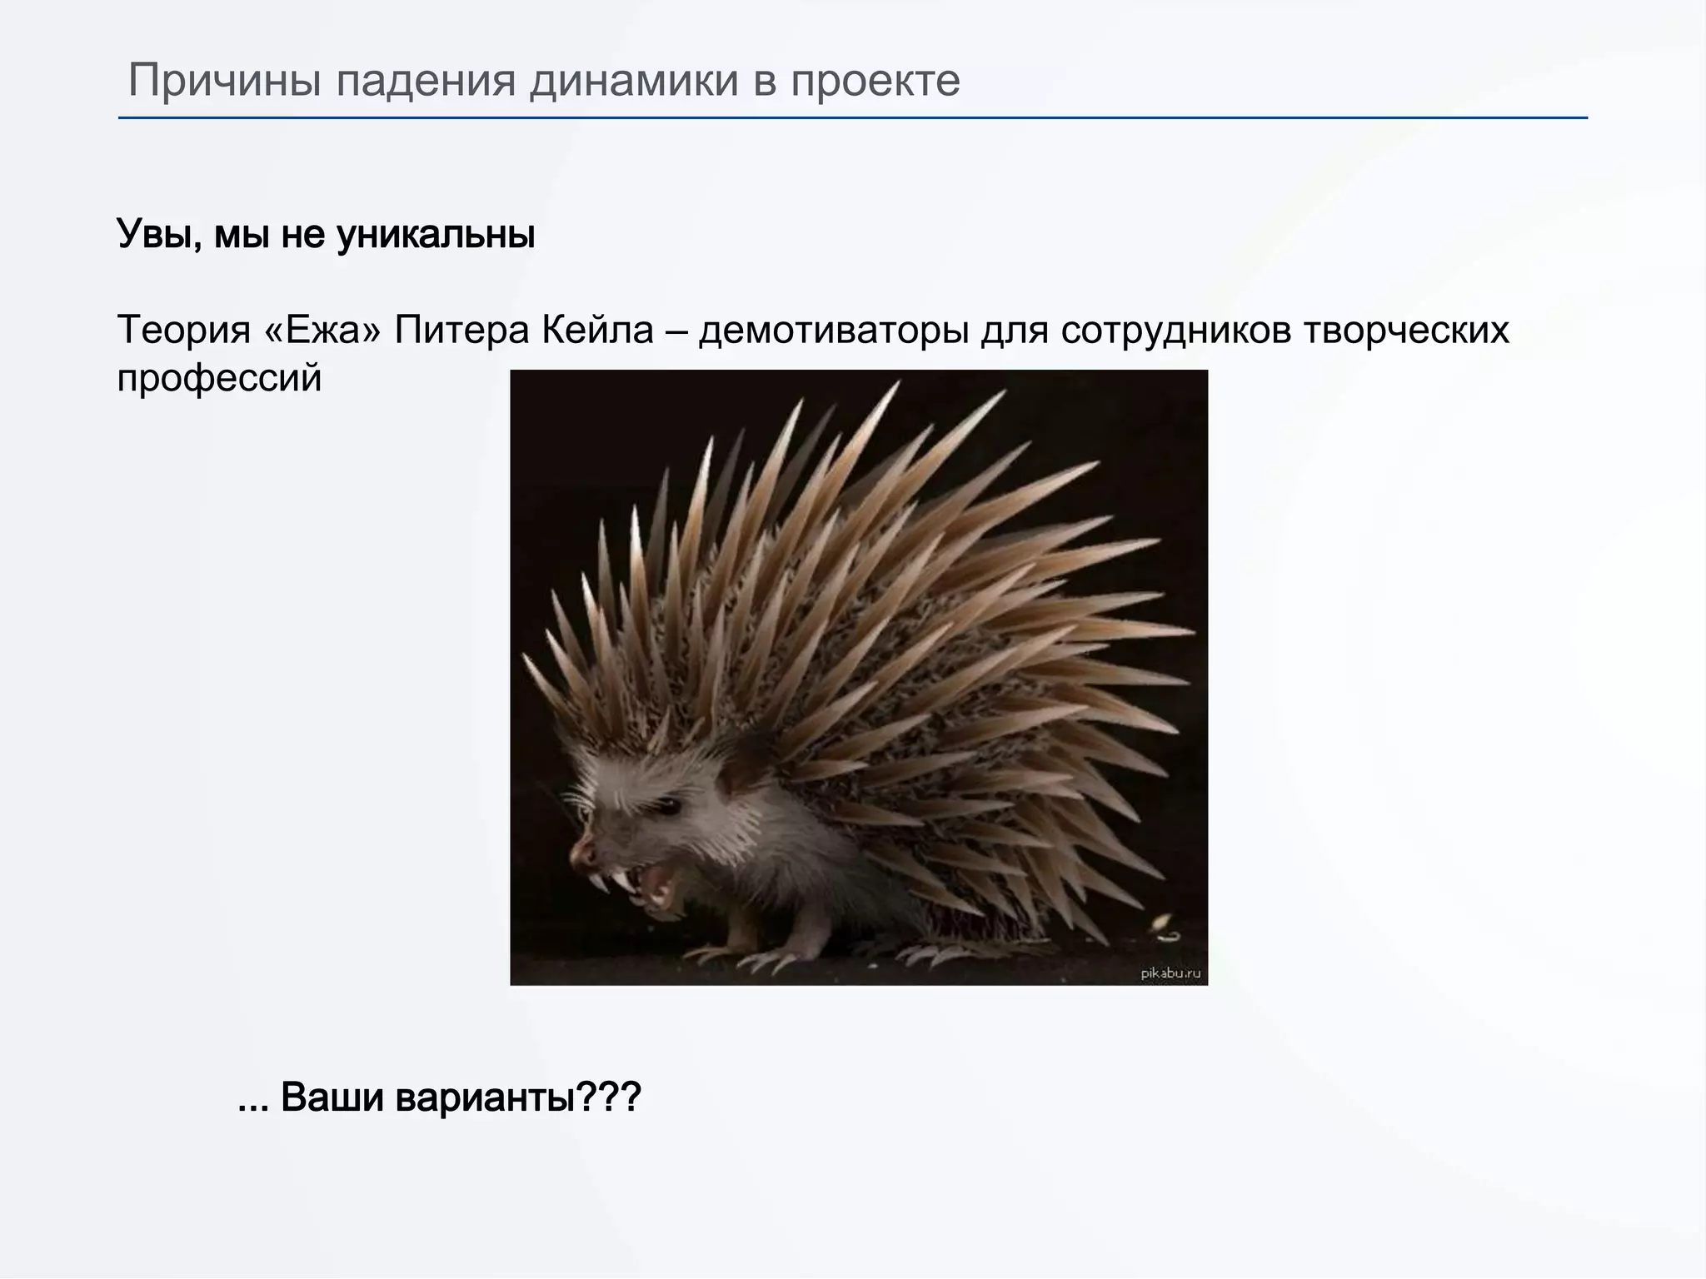Click the pikabu.ru watermark in the picture
This screenshot has width=1706, height=1279.
[1170, 973]
